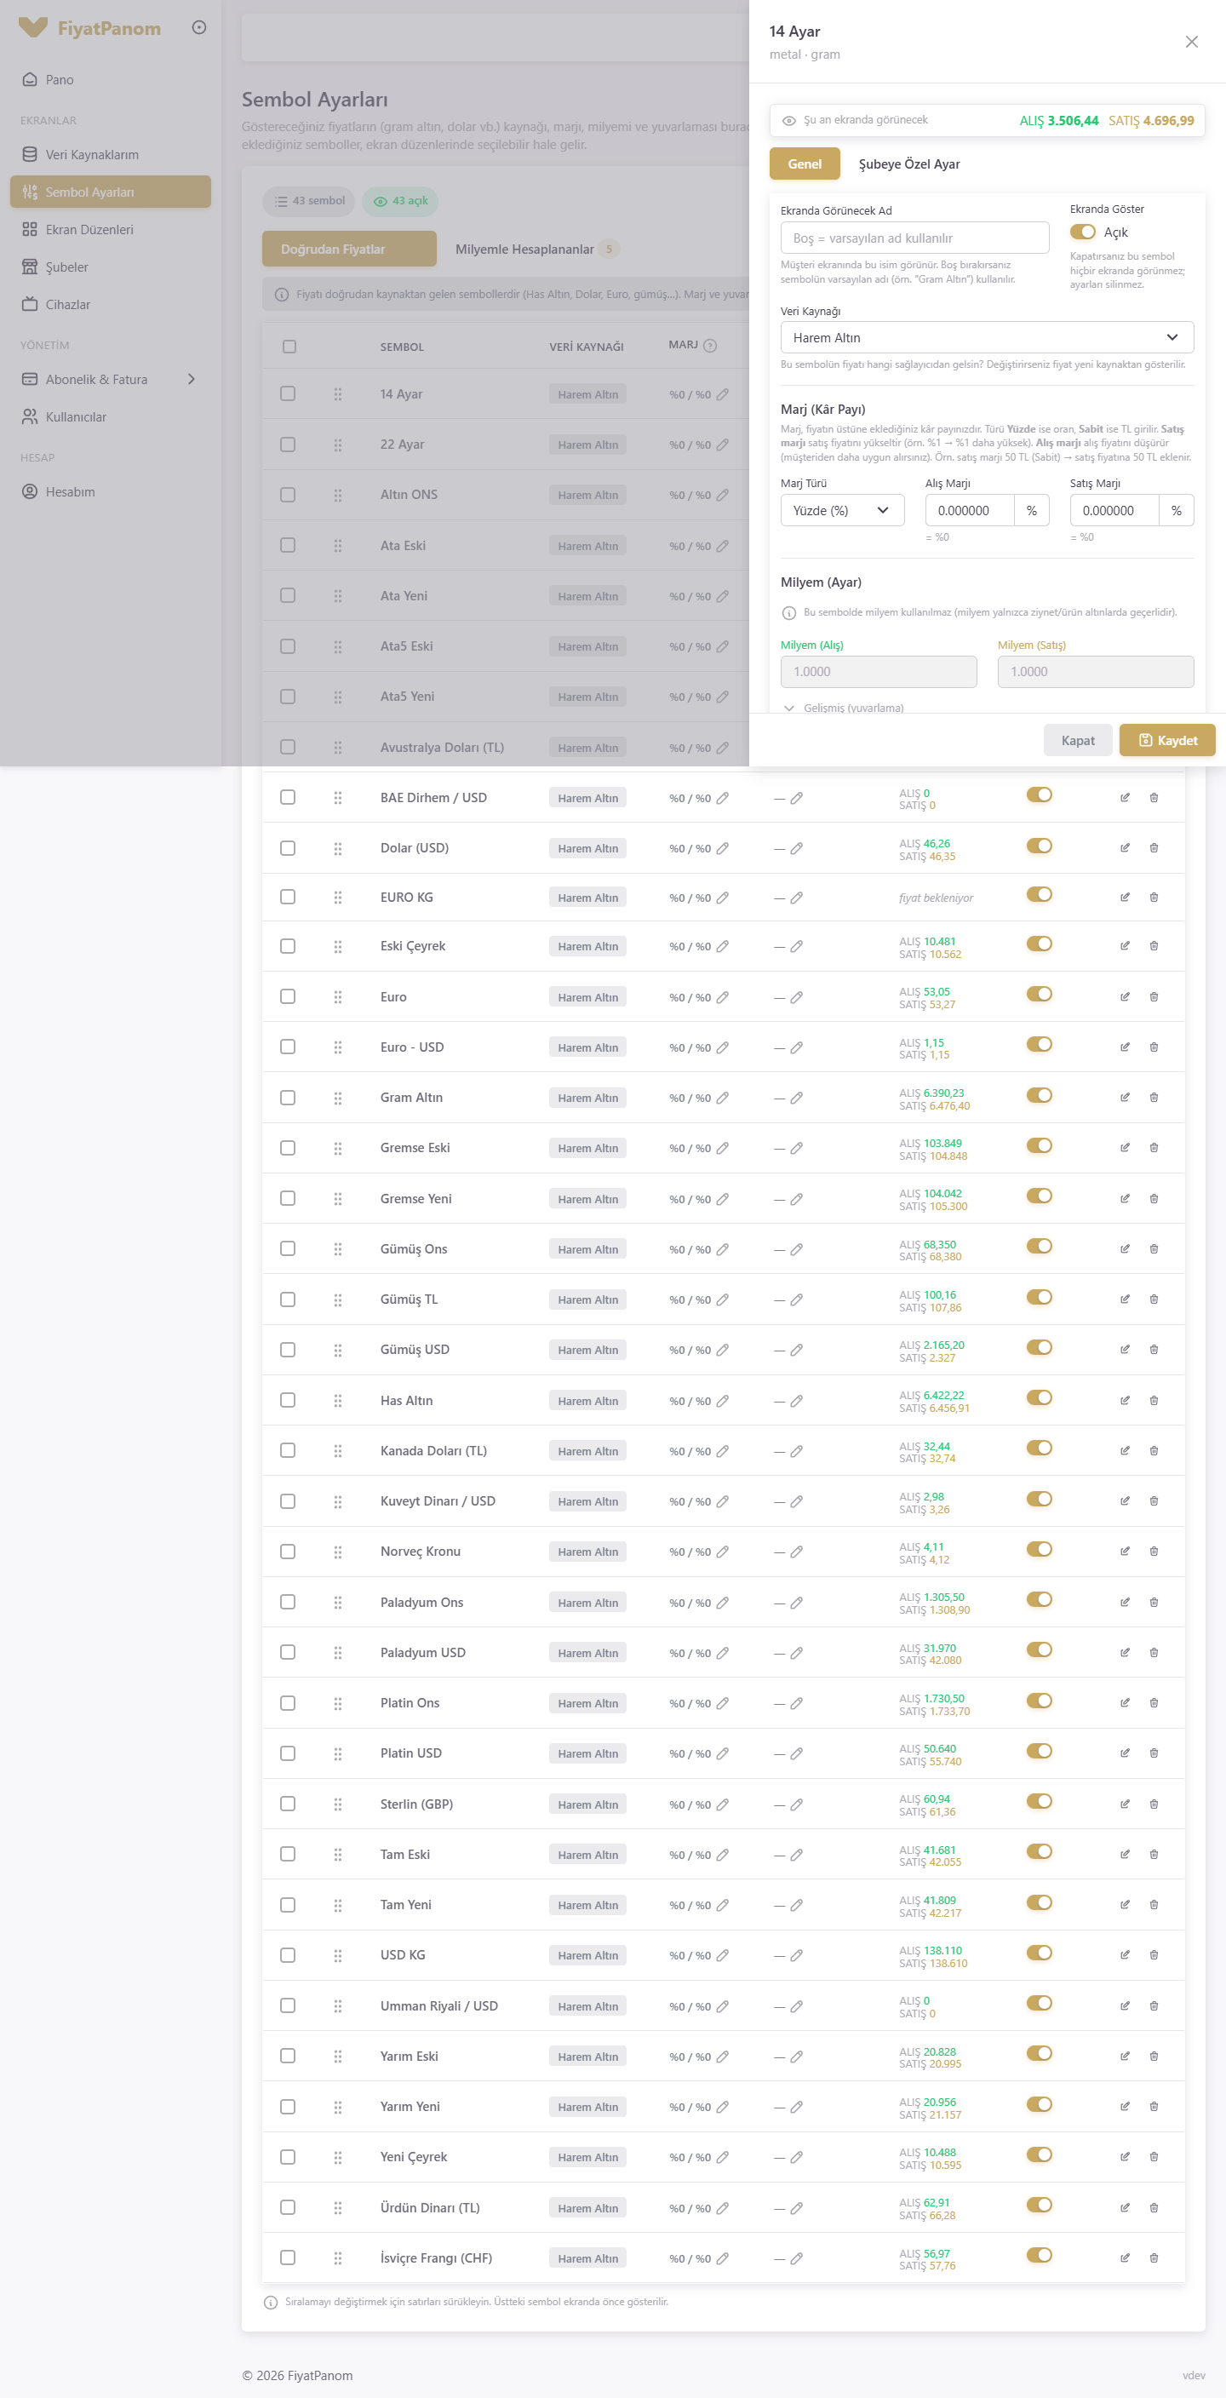Click the FiyatPanom logo
This screenshot has width=1226, height=2398.
pos(89,28)
